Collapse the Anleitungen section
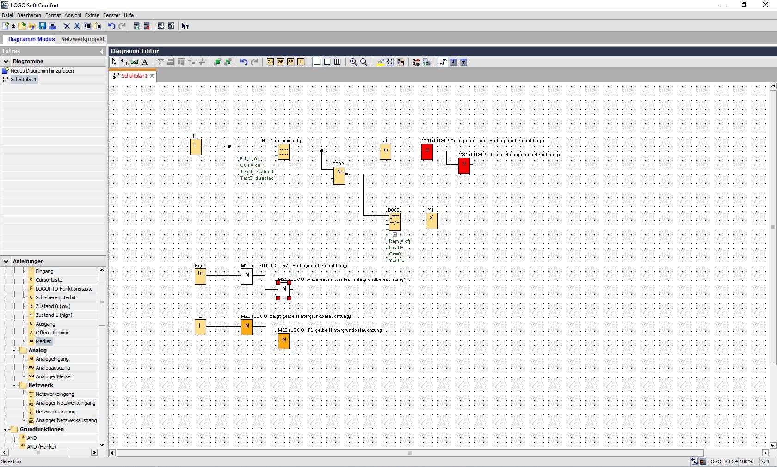Screen dimensions: 777x467 pyautogui.click(x=6, y=261)
